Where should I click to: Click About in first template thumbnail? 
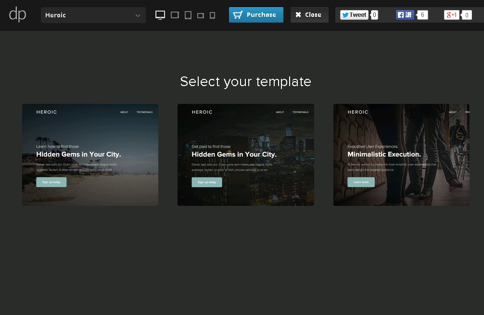[124, 112]
